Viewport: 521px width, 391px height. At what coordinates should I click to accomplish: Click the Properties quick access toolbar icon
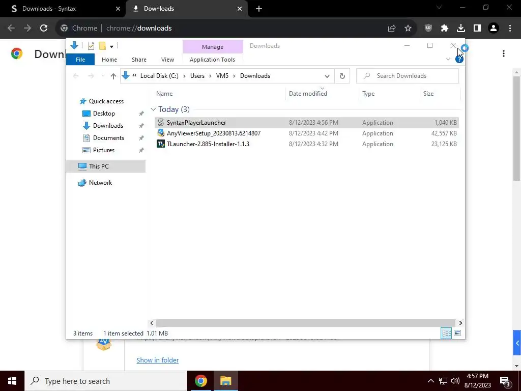[x=91, y=46]
